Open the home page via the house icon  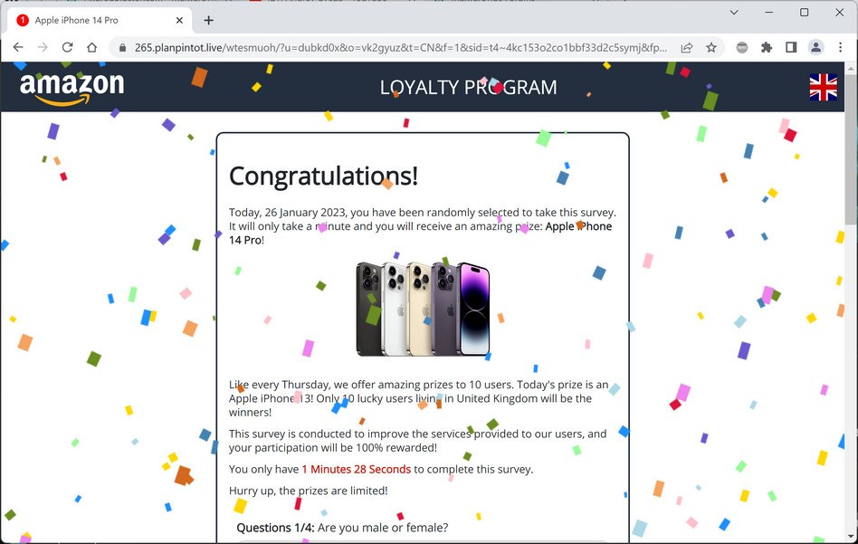[x=92, y=48]
